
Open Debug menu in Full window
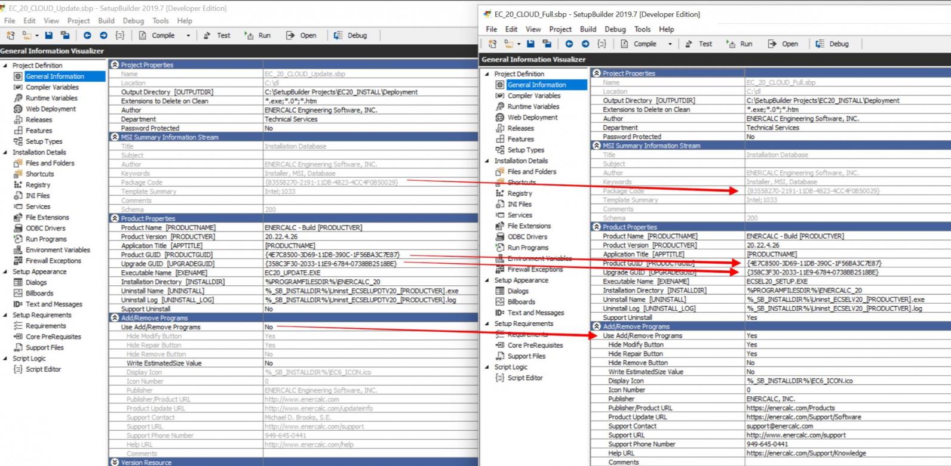pyautogui.click(x=615, y=29)
